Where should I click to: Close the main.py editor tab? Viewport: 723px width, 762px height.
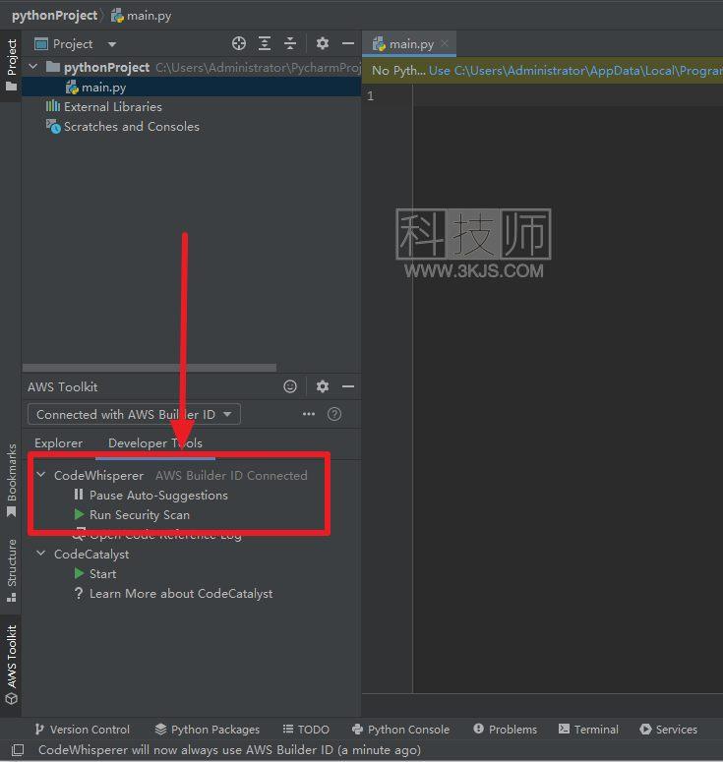click(x=445, y=43)
